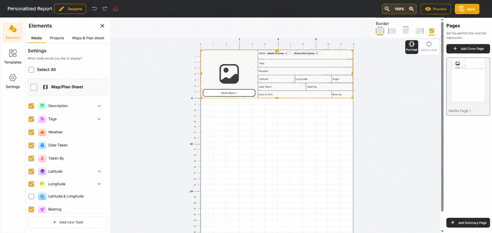Switch to the Projects tab
The image size is (492, 233).
[57, 38]
